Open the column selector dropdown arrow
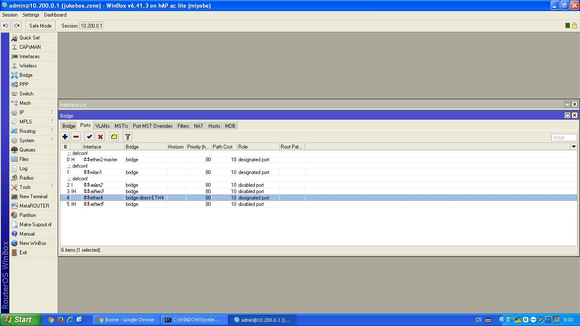This screenshot has height=326, width=580. pos(574,147)
